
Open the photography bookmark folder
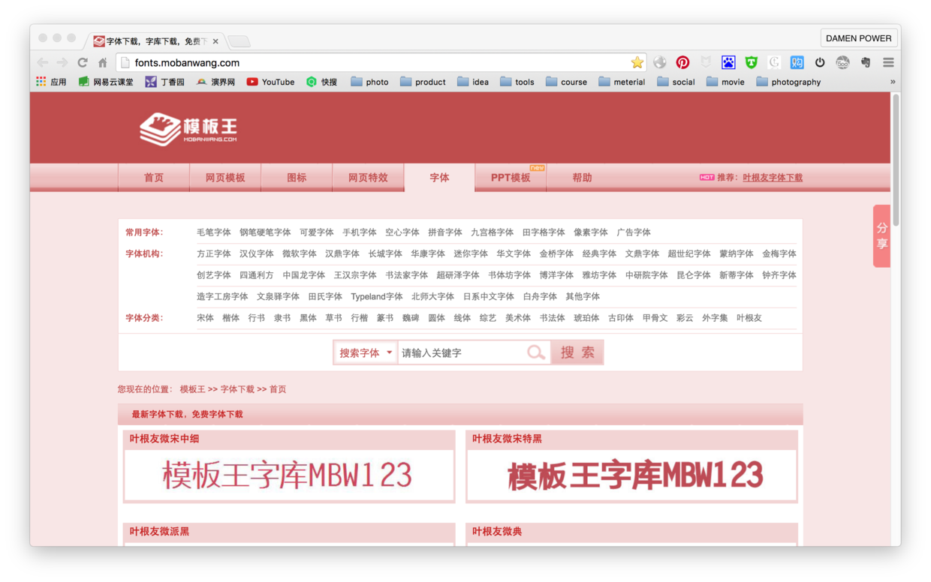click(788, 82)
